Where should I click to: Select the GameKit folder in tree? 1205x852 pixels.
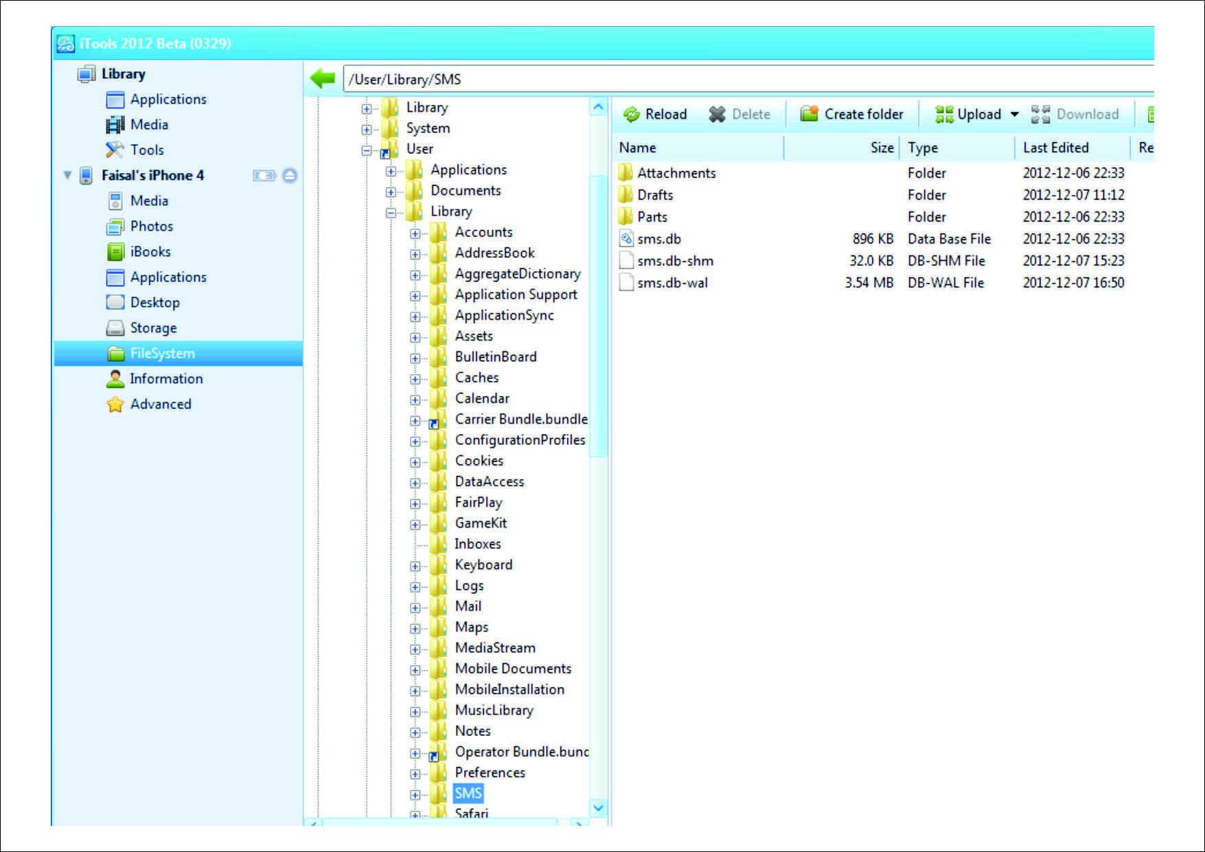[x=481, y=524]
